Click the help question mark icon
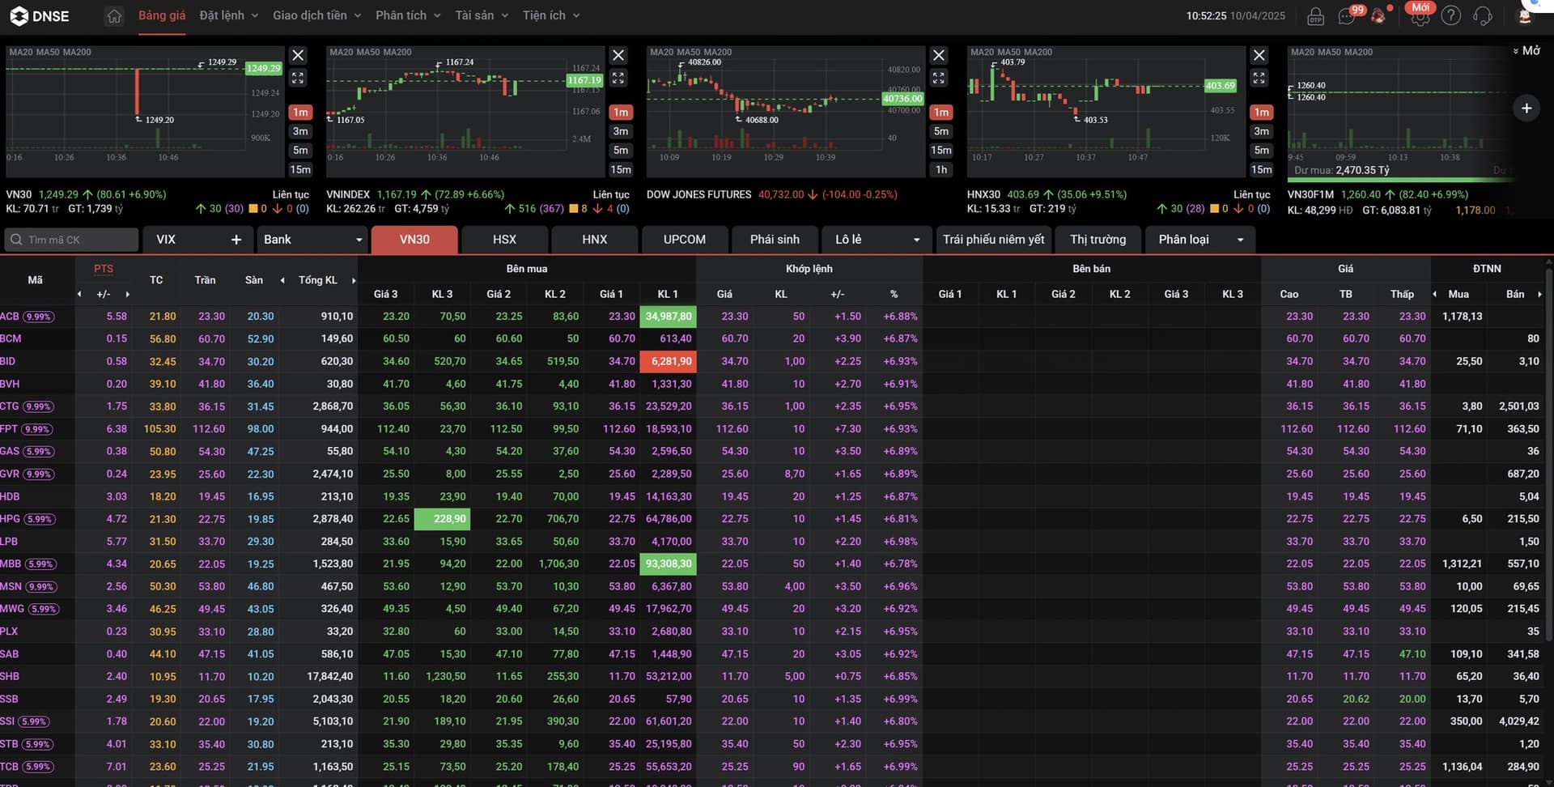The image size is (1554, 787). [1451, 16]
